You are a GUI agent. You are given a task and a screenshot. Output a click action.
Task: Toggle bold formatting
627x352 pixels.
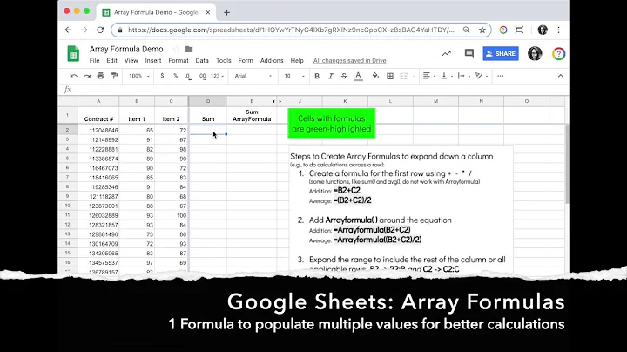(x=317, y=76)
